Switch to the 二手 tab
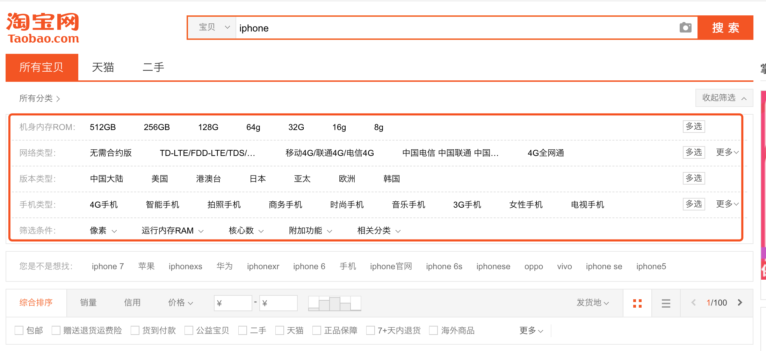The width and height of the screenshot is (766, 351). (153, 67)
